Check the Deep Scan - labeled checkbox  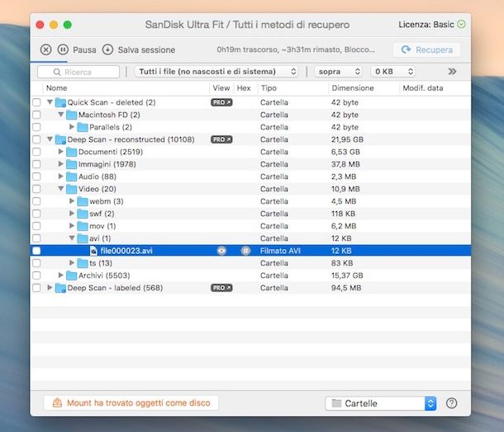coord(36,288)
